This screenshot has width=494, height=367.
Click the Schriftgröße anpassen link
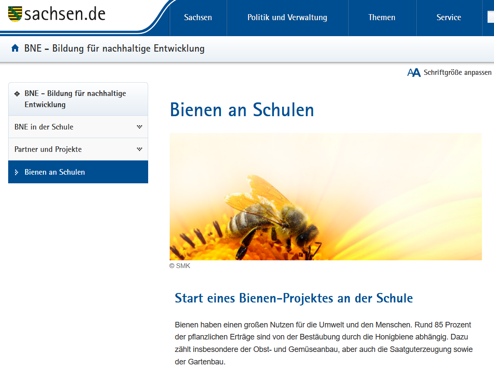pyautogui.click(x=457, y=72)
